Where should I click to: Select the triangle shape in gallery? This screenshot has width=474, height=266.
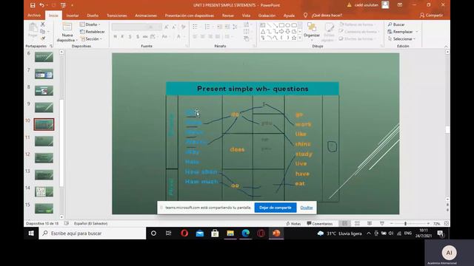[263, 32]
